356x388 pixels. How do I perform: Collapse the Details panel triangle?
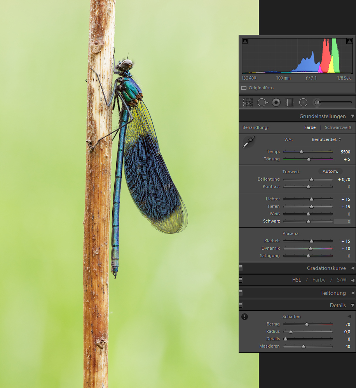(353, 305)
